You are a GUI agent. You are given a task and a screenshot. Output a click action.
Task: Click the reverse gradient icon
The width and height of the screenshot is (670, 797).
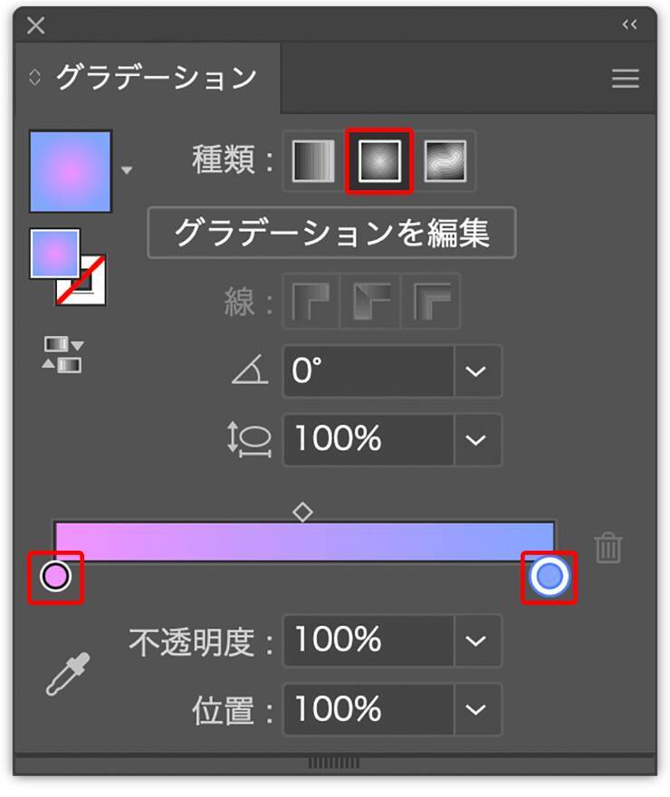(62, 354)
